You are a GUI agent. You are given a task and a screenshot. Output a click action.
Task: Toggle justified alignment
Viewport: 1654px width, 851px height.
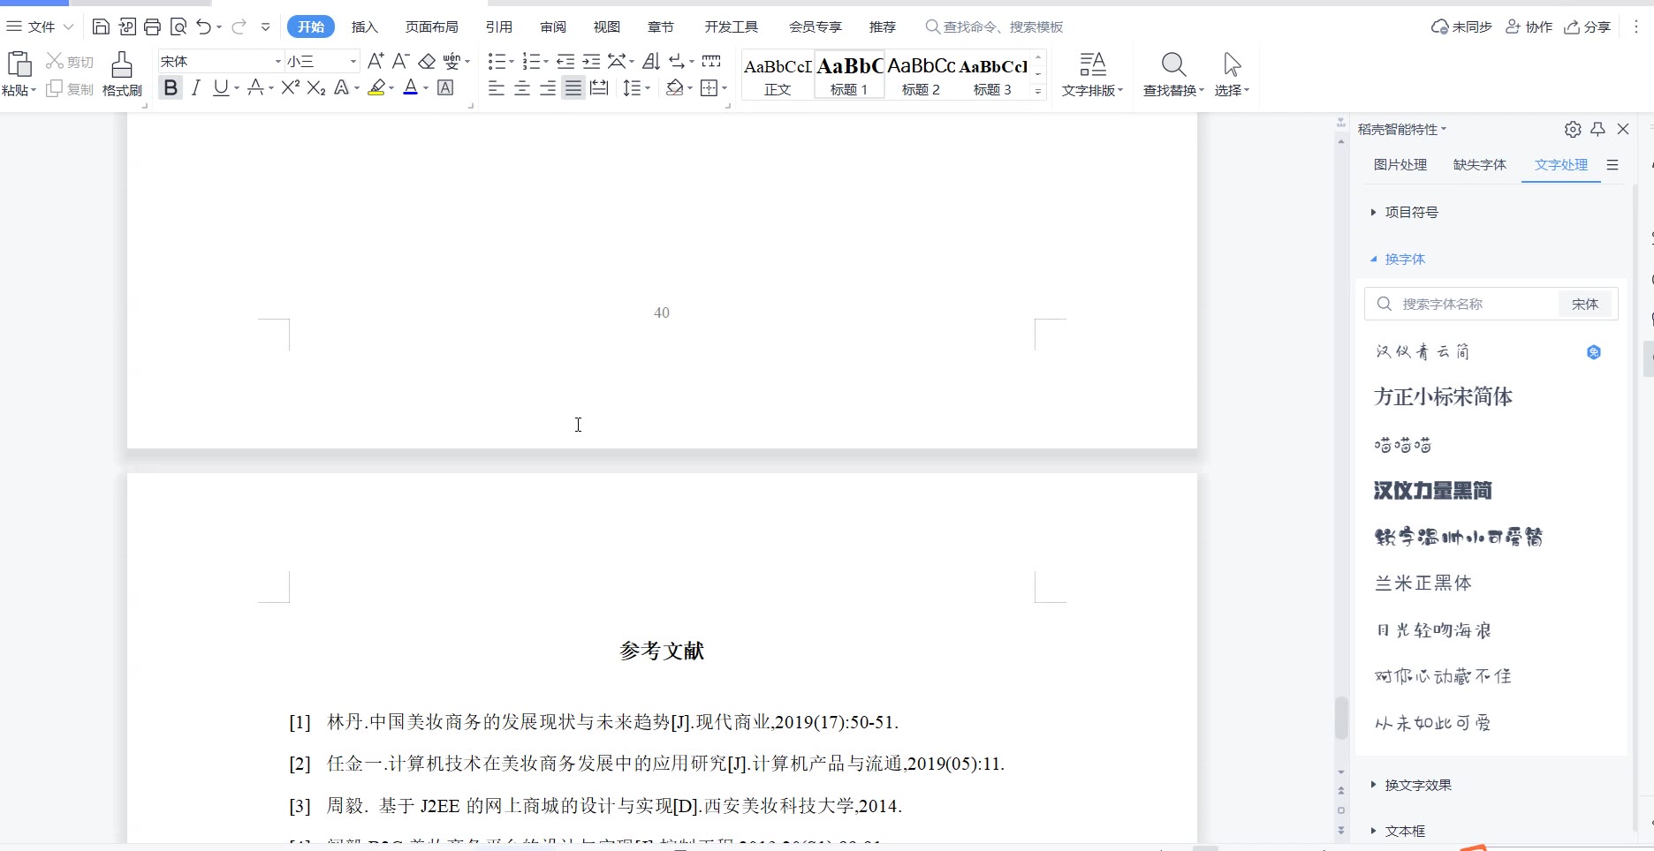(x=573, y=88)
